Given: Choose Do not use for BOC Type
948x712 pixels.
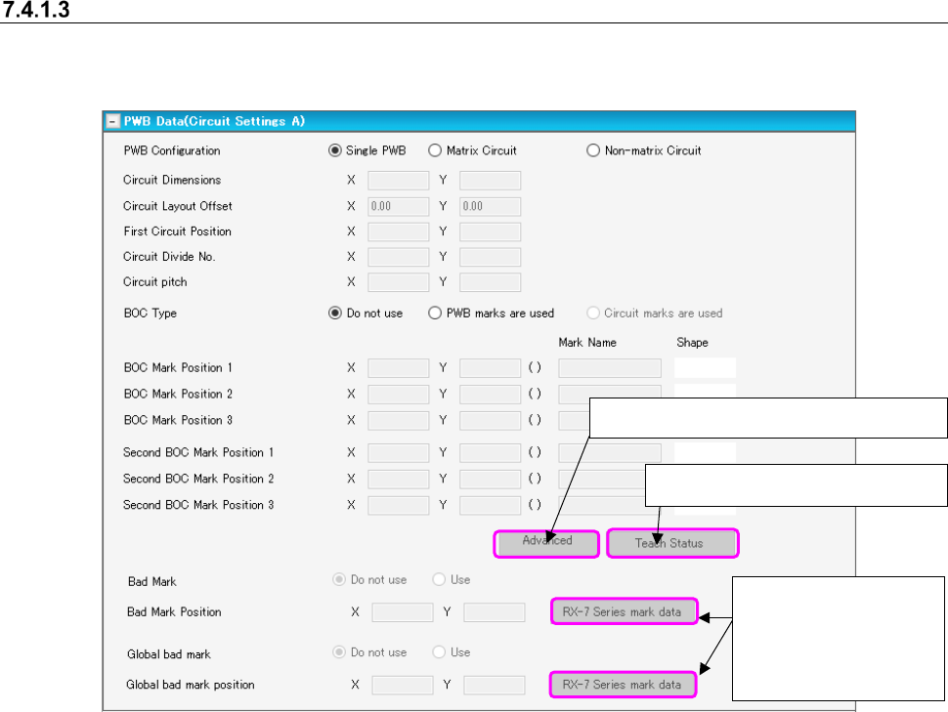Looking at the screenshot, I should pyautogui.click(x=335, y=314).
